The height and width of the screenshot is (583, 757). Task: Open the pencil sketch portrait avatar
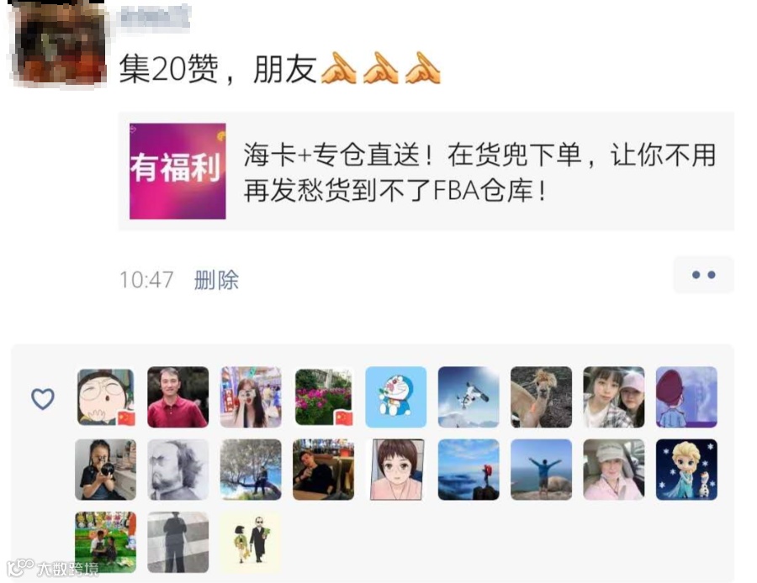coord(177,470)
